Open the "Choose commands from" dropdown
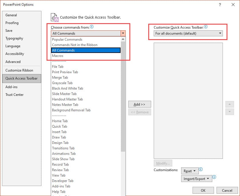This screenshot has width=240, height=196. [123, 33]
